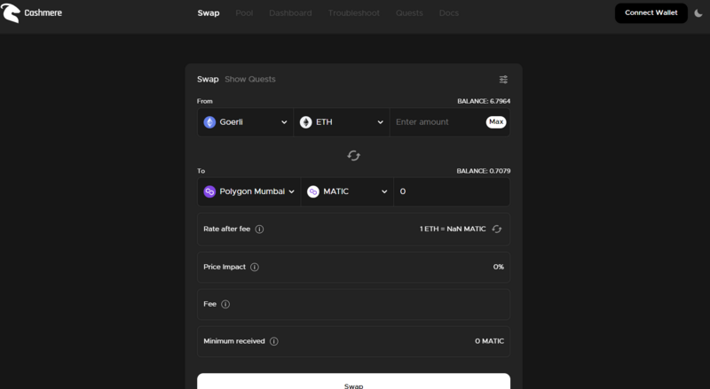
Task: Click the Cashmere logo icon
Action: tap(11, 12)
